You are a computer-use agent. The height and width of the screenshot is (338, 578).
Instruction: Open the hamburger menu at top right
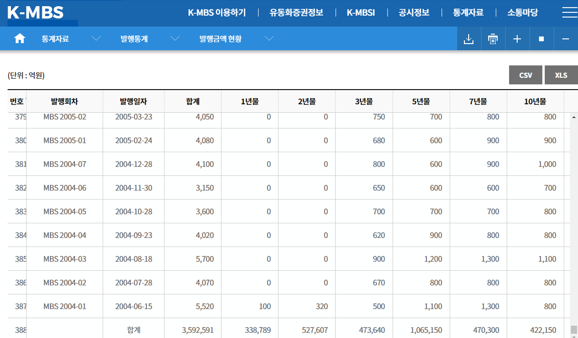[569, 13]
